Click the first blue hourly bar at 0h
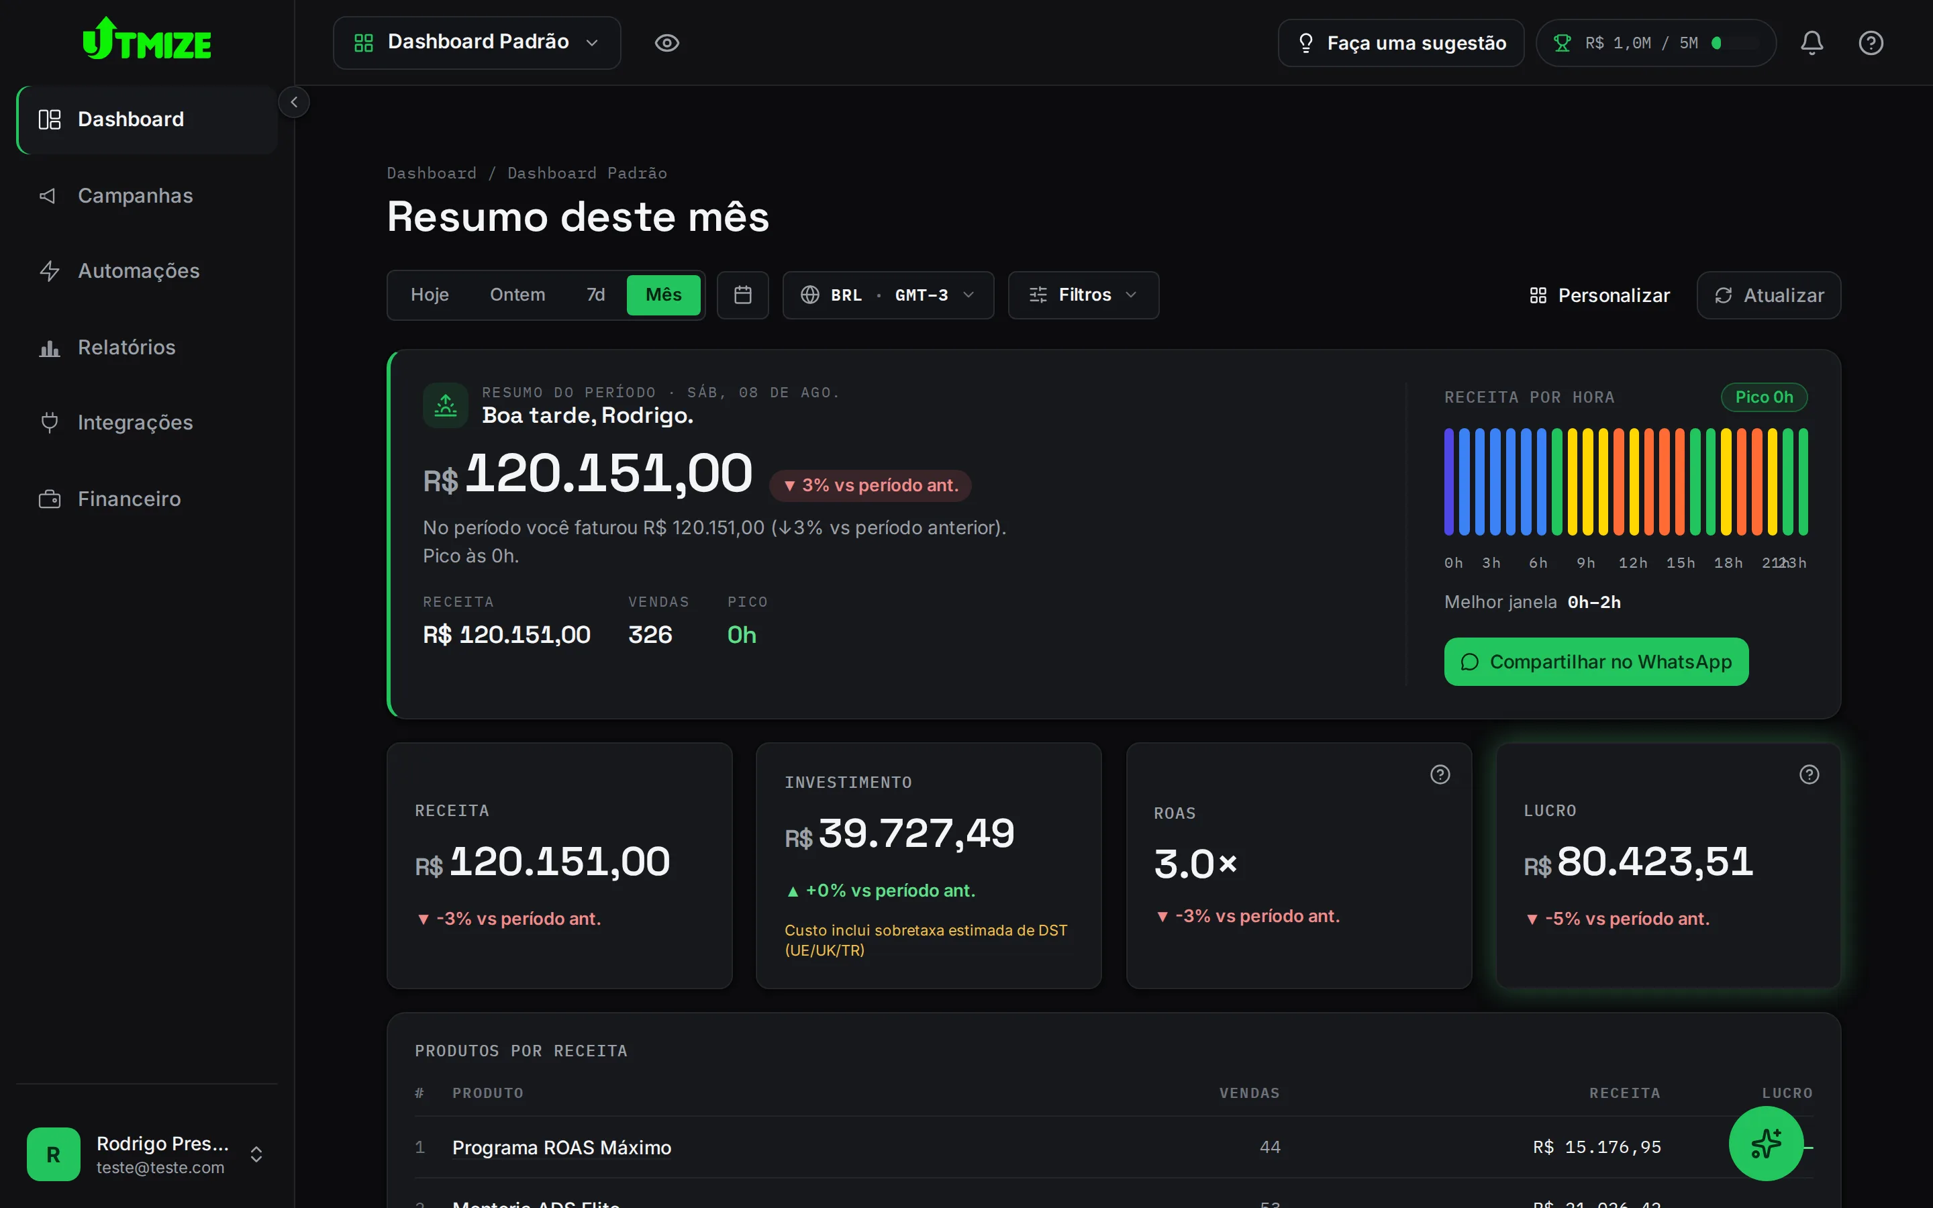The width and height of the screenshot is (1933, 1208). 1449,482
